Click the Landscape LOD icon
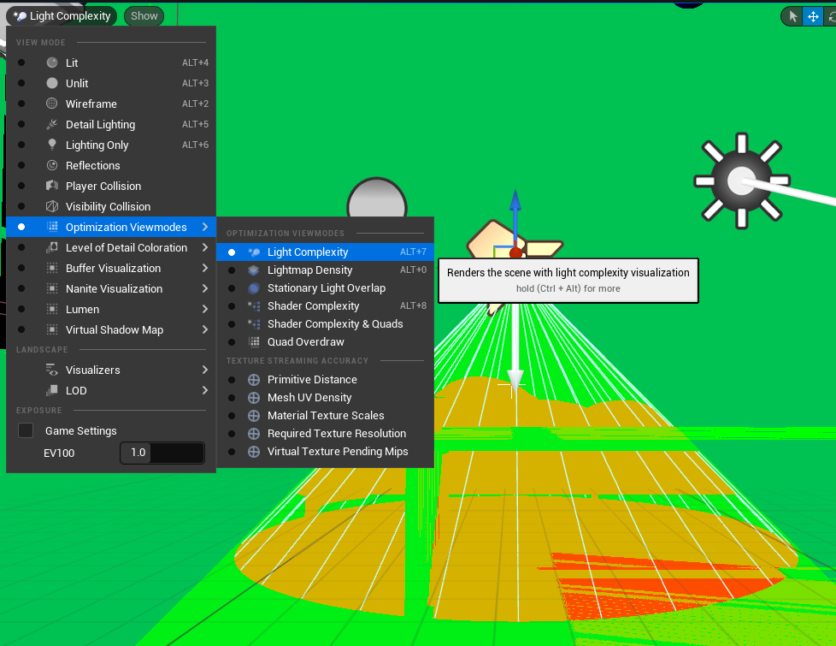The image size is (836, 646). coord(52,390)
